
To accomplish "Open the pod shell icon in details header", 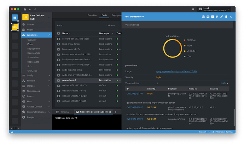I will coord(213,17).
